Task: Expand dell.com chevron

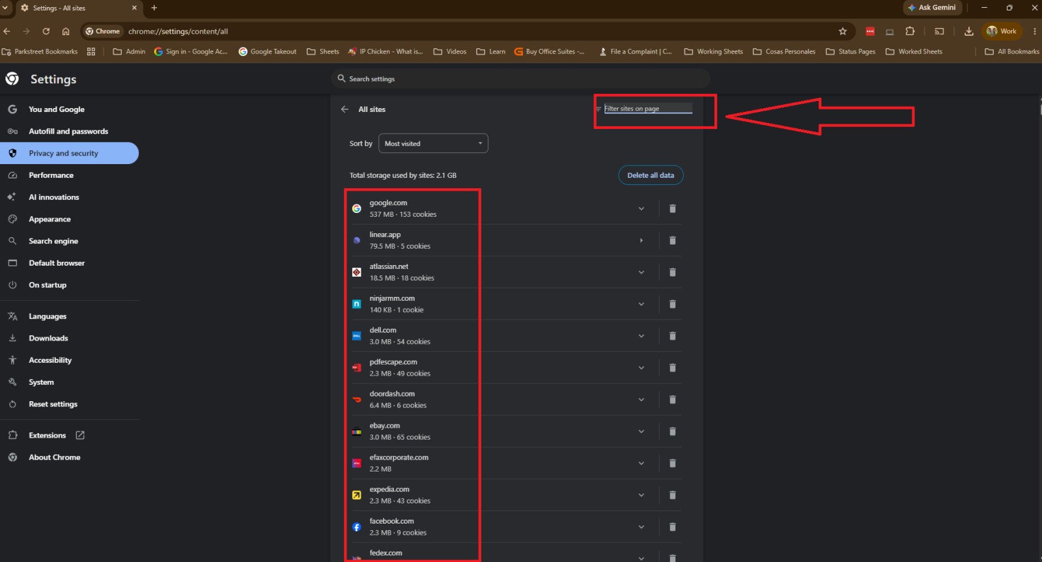Action: tap(641, 336)
